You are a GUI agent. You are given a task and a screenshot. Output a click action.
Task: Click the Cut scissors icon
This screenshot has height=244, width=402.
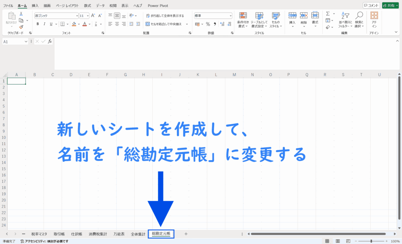click(x=21, y=14)
